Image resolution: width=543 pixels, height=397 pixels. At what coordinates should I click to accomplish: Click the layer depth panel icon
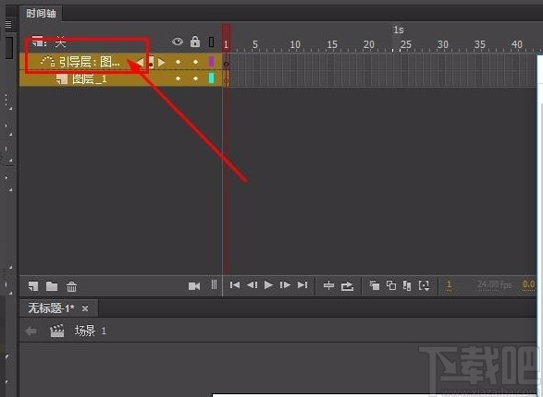(x=39, y=42)
